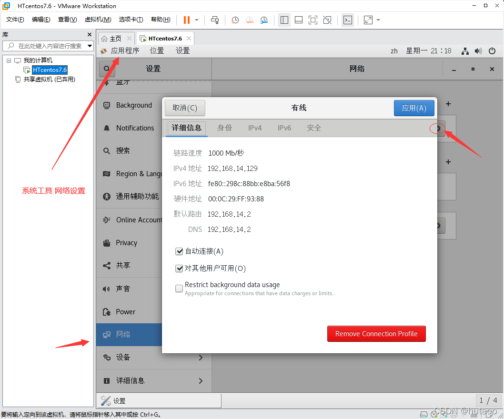
Task: Switch to the 身份 tab
Action: click(224, 128)
